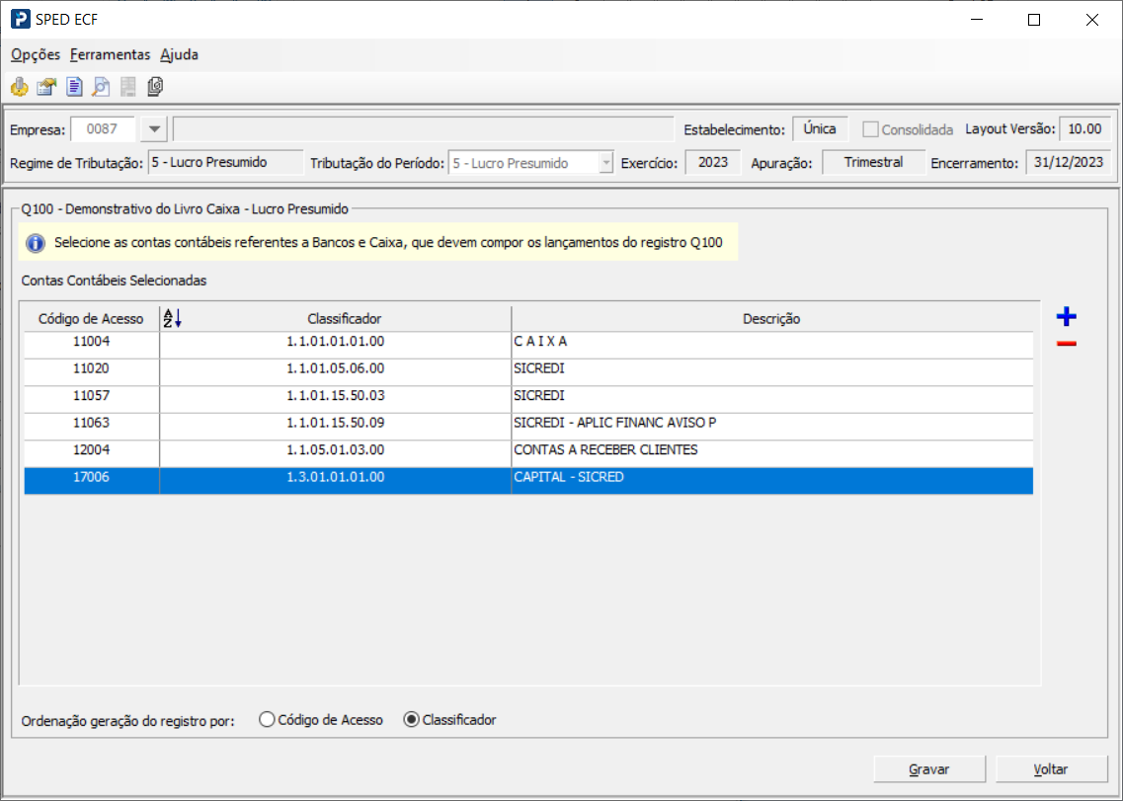Viewport: 1123px width, 801px height.
Task: Click the Estabelecimento field Única
Action: click(x=820, y=129)
